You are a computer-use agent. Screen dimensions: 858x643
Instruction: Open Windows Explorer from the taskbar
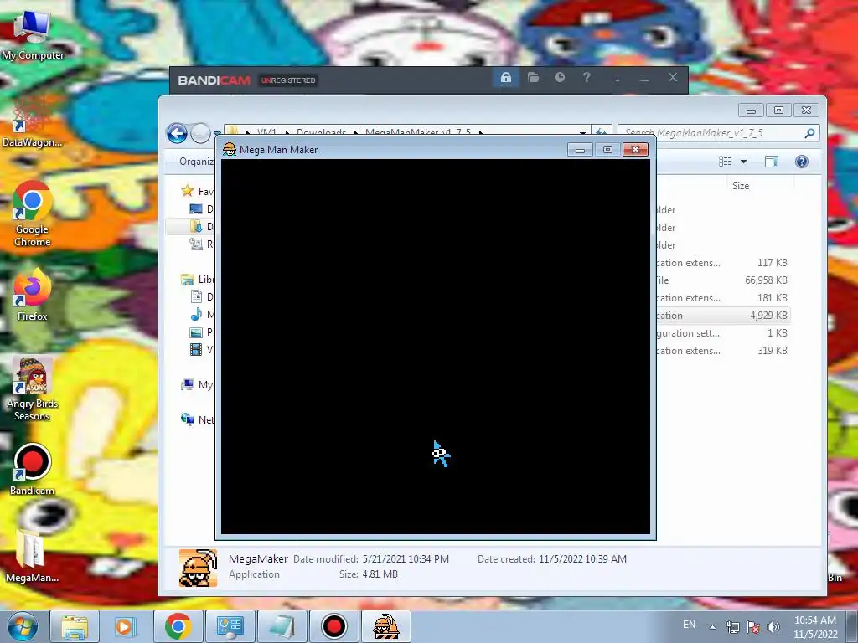[x=75, y=626]
